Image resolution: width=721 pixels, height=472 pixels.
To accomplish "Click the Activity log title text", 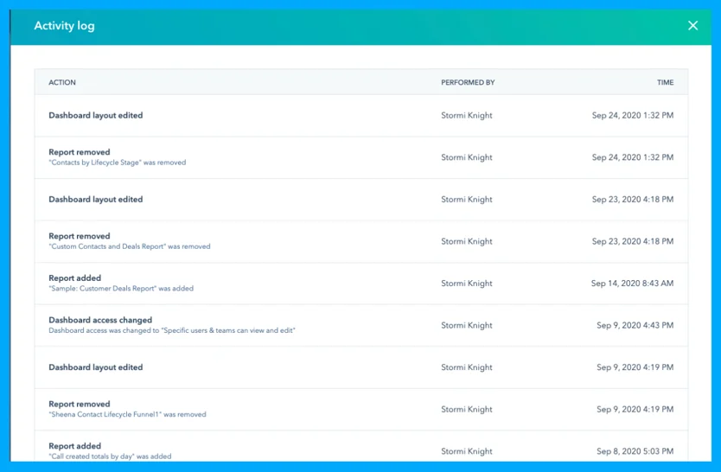I will (64, 26).
